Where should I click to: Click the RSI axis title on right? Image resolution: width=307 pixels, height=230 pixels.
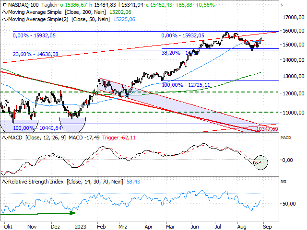[283, 182]
